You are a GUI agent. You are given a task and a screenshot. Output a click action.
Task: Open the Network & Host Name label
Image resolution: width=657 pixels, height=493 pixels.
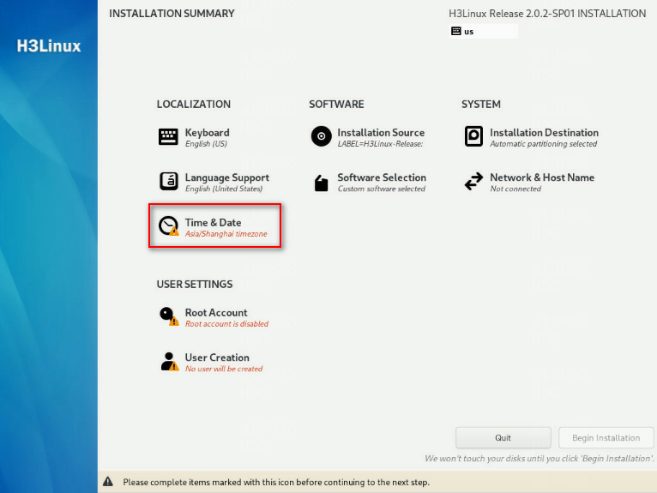(x=542, y=177)
